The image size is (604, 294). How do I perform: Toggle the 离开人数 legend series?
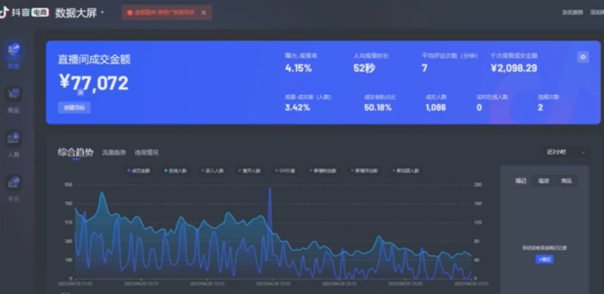point(249,170)
